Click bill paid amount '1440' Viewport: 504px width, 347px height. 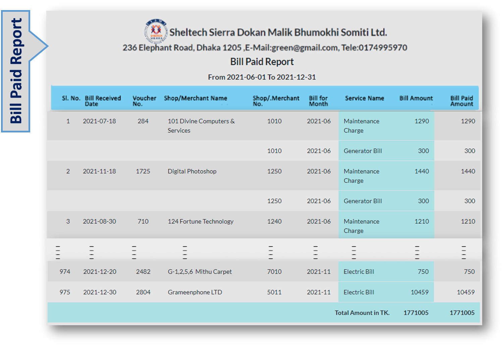click(468, 171)
